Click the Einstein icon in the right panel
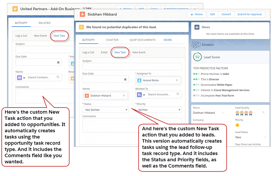272x176 pixels. [196, 45]
